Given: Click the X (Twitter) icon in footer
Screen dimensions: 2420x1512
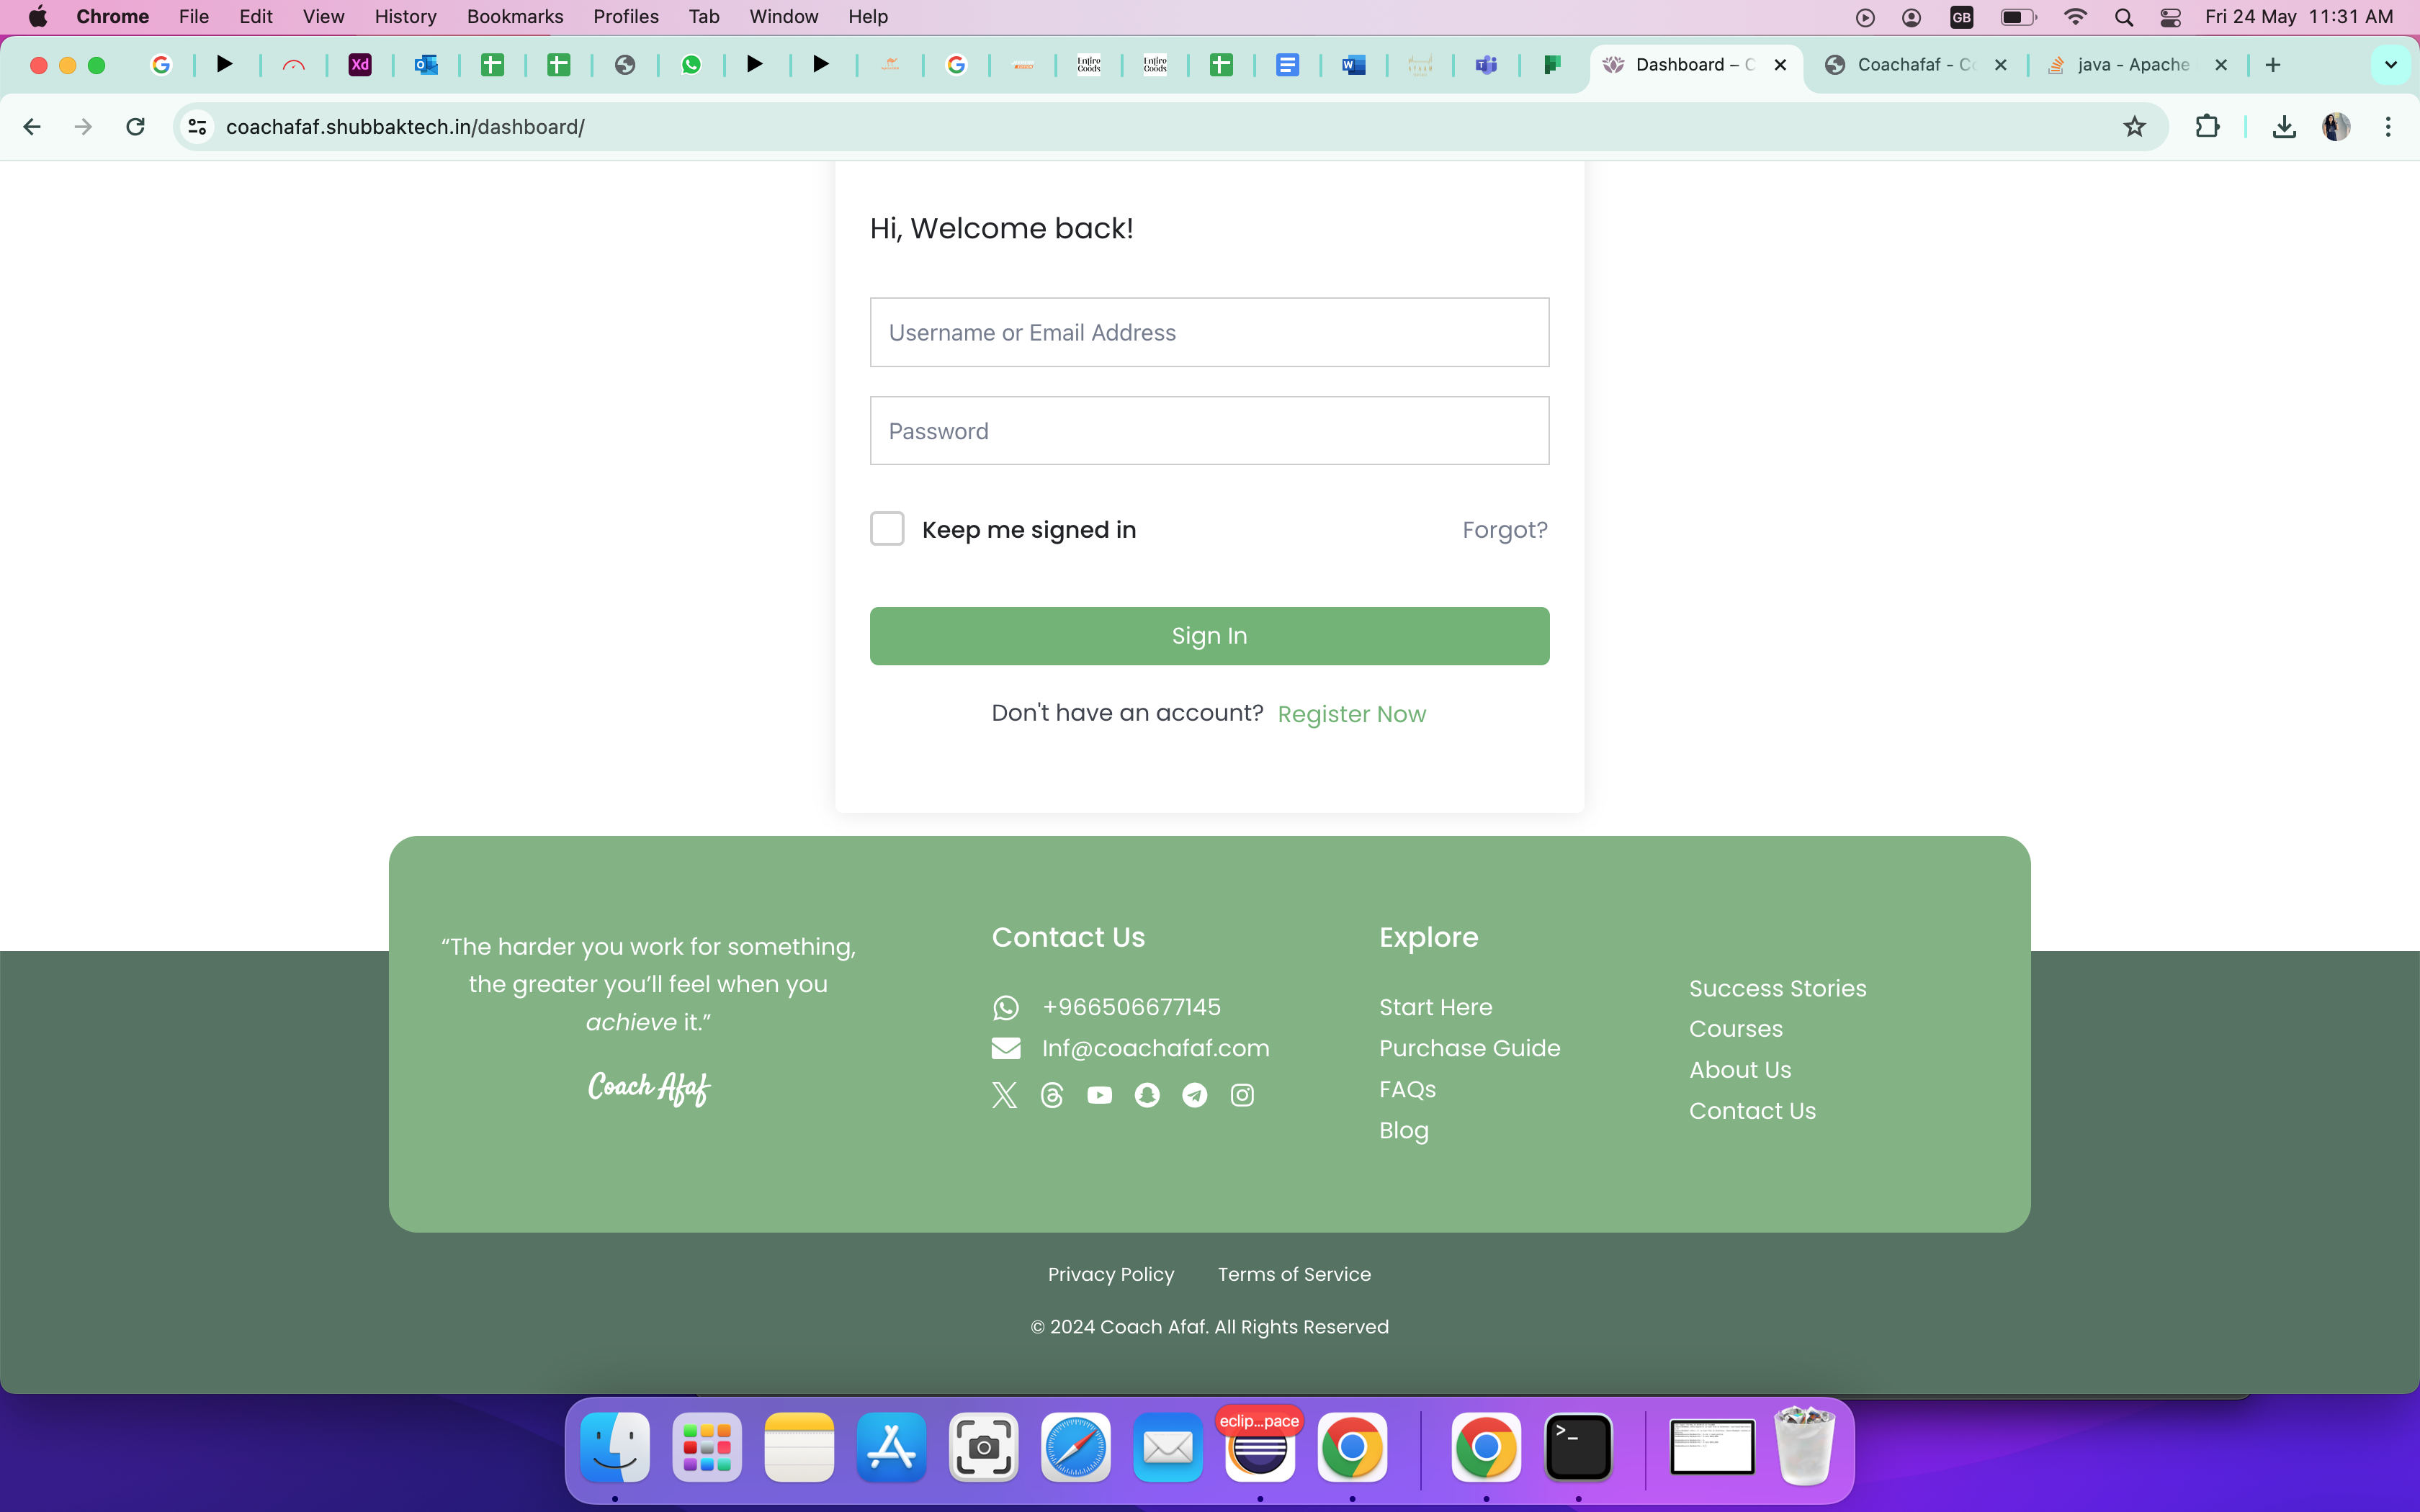Looking at the screenshot, I should point(1004,1095).
